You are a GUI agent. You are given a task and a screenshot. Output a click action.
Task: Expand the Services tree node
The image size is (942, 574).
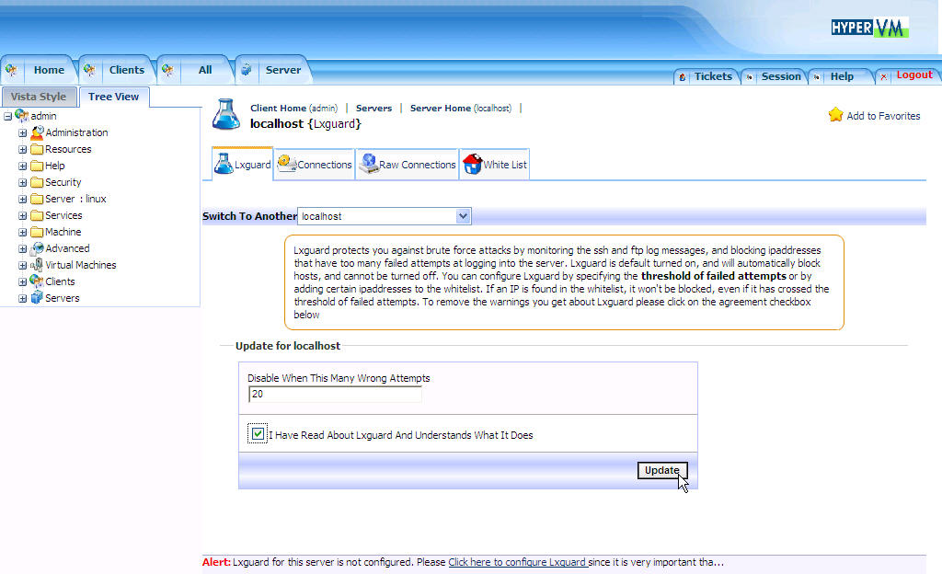[x=22, y=215]
